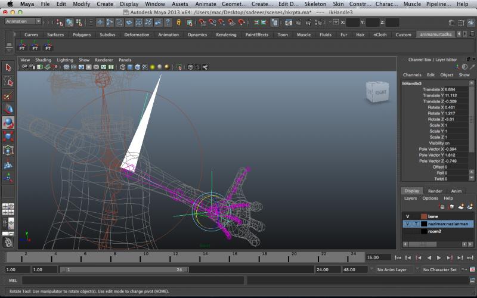Click the RIGHT view cube
Viewport: 477px width, 298px height.
380,92
